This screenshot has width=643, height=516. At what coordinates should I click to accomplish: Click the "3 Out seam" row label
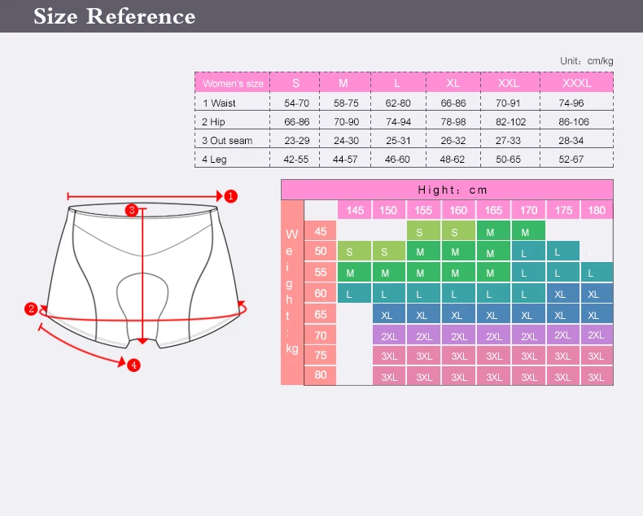227,141
